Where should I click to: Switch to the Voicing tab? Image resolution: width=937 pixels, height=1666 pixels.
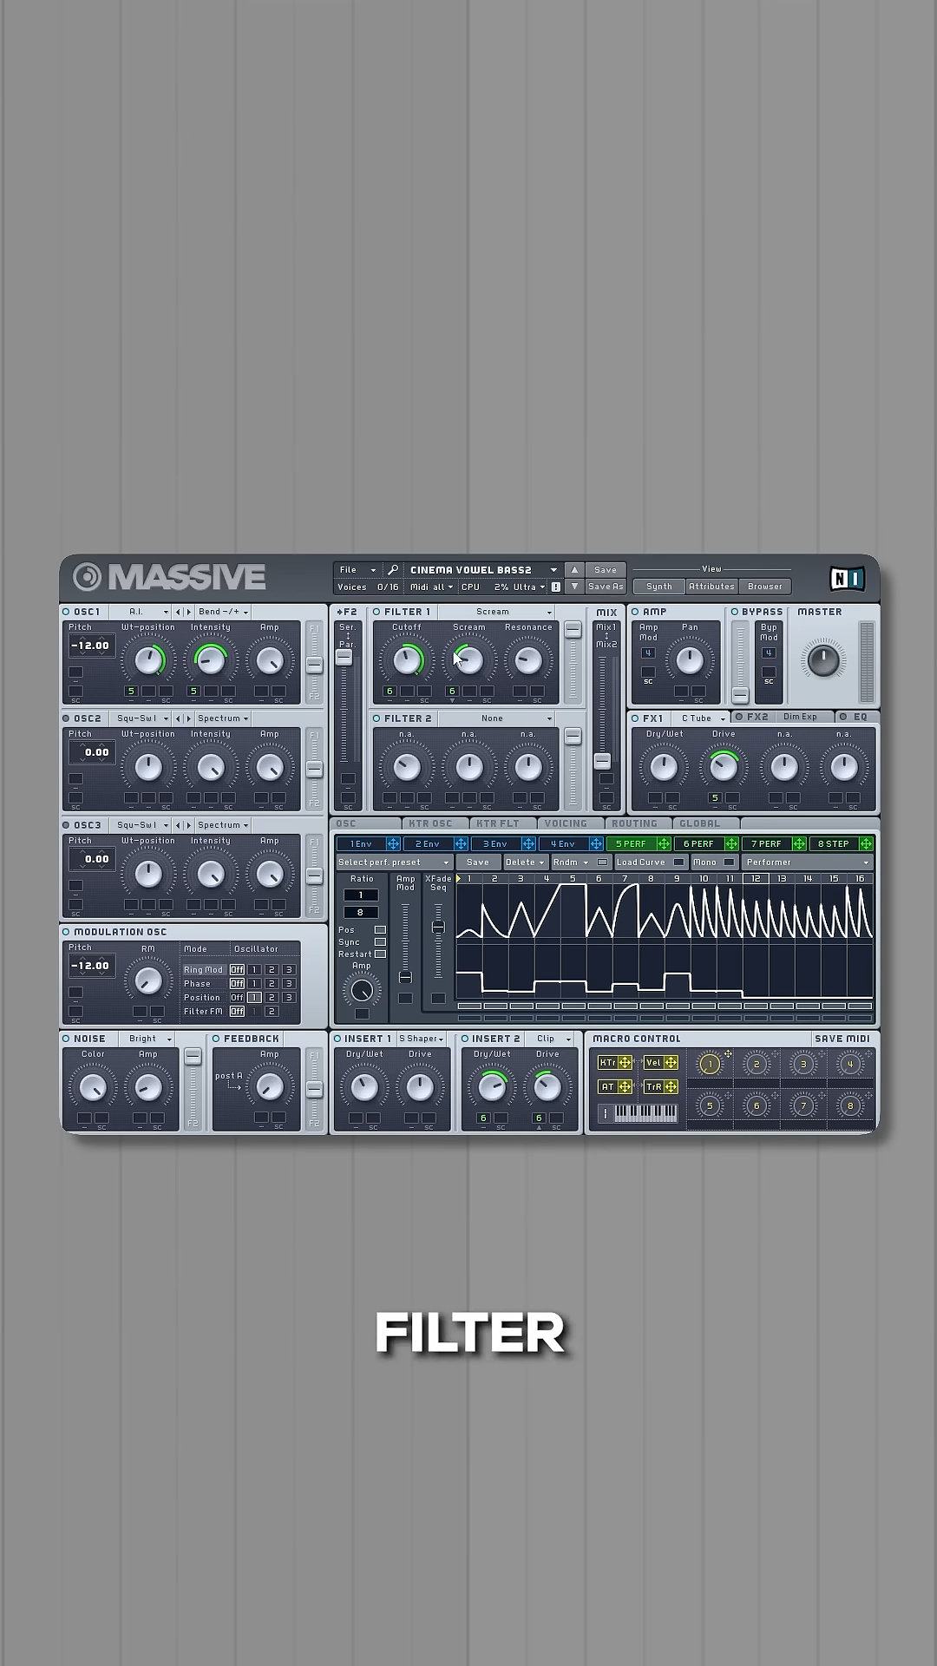(566, 823)
